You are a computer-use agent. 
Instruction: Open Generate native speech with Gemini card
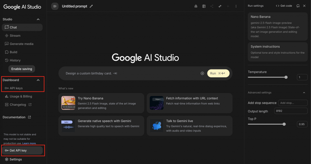coord(101,126)
